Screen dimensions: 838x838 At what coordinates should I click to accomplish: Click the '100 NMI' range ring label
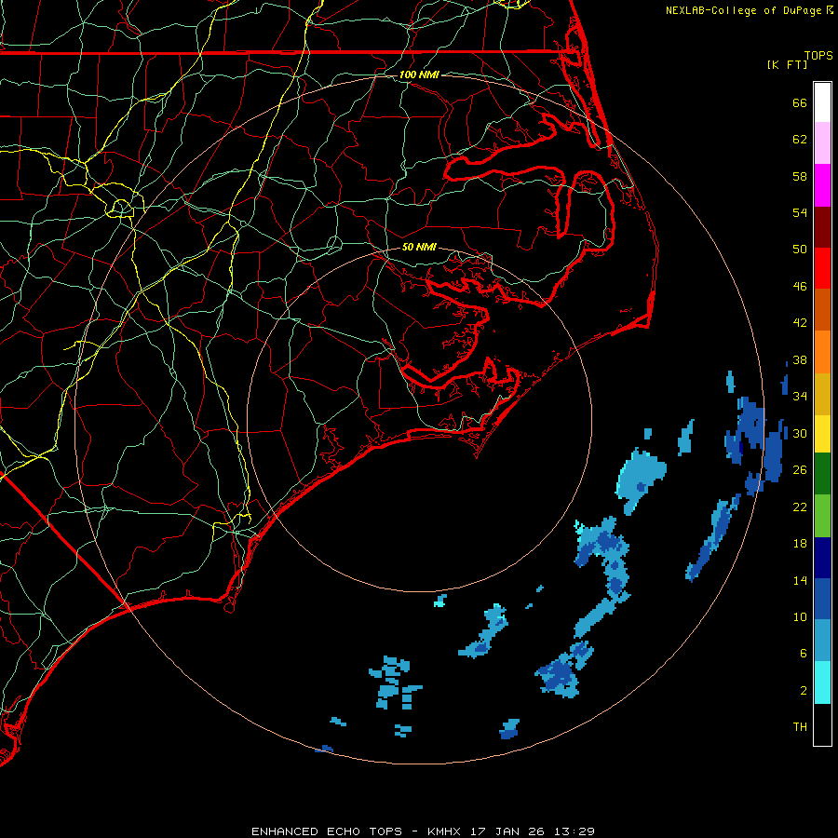tap(419, 74)
